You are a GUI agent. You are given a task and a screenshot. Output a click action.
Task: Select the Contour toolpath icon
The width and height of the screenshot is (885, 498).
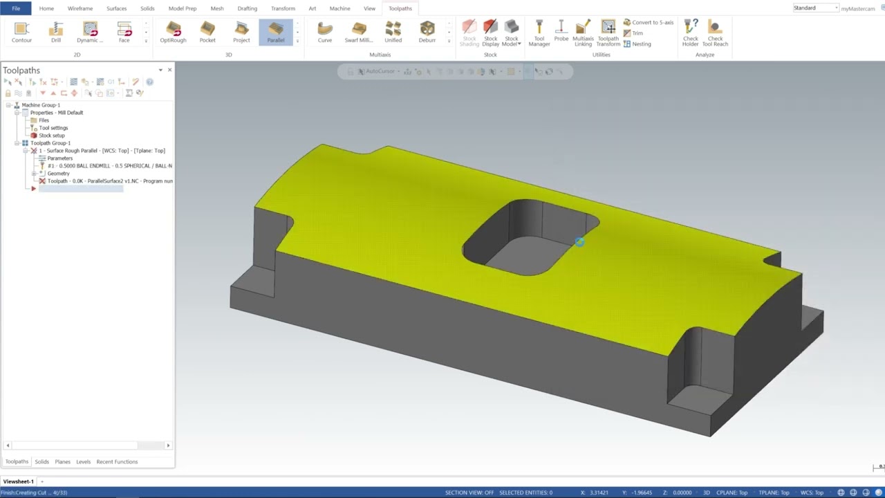(x=21, y=33)
